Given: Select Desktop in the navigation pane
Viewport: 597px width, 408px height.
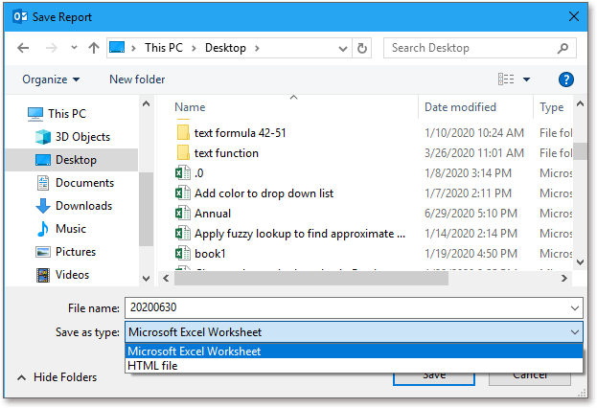Looking at the screenshot, I should tap(72, 160).
